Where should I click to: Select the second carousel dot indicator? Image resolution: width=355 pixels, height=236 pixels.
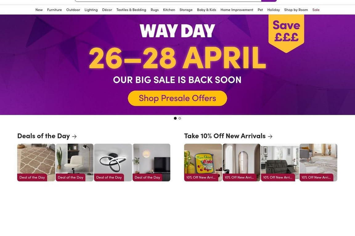click(x=180, y=118)
